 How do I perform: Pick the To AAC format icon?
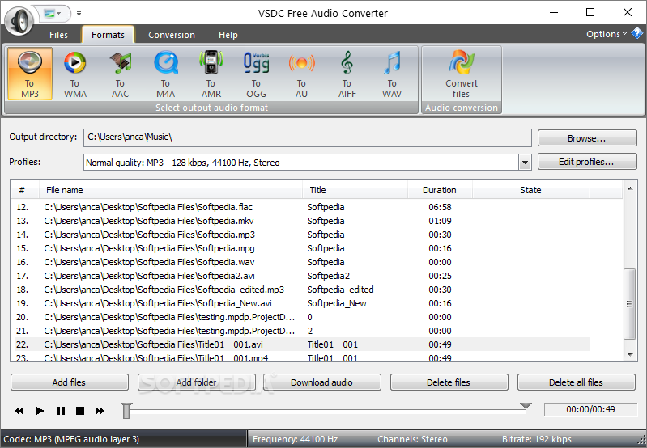click(x=120, y=74)
